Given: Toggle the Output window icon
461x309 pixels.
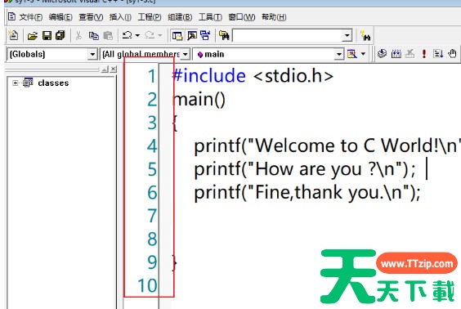Looking at the screenshot, I should 192,36.
